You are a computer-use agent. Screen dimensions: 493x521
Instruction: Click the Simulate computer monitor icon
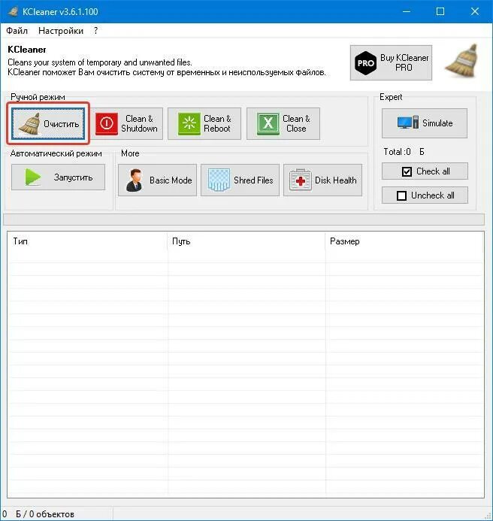click(408, 123)
